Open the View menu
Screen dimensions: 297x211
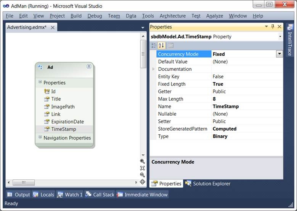point(39,16)
